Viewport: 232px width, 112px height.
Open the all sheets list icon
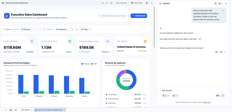coord(16,110)
